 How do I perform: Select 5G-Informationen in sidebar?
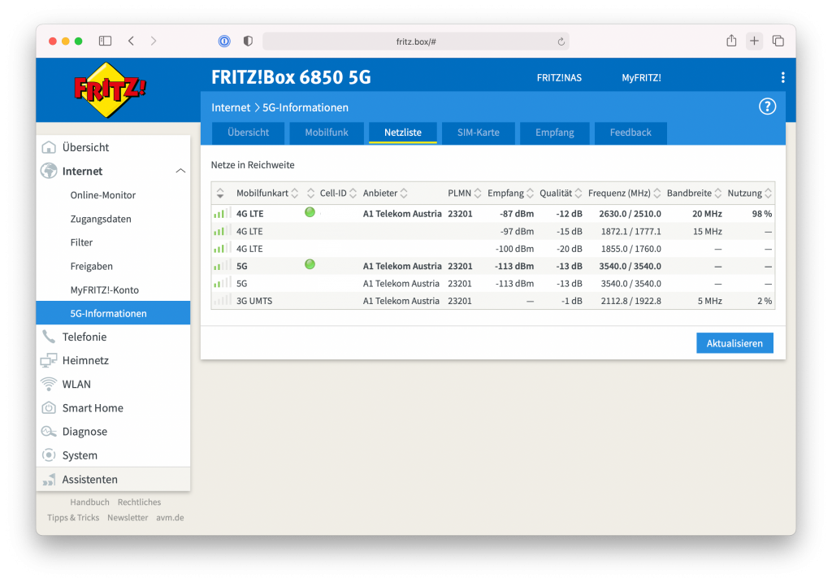point(113,313)
